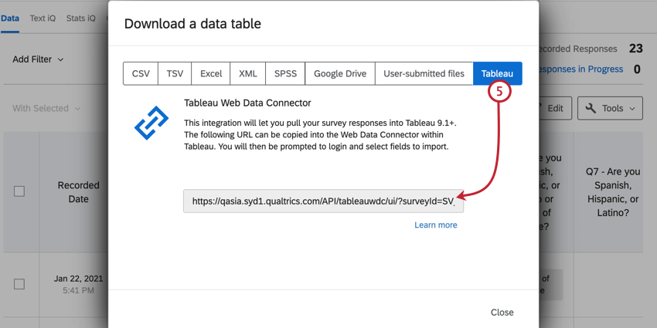Expand the Add Filter dropdown
The image size is (657, 328).
[x=39, y=59]
